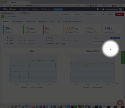
Task: Click the report notes text field
Action: click(107, 42)
